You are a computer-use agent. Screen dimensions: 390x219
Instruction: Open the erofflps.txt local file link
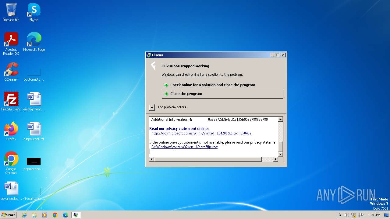[184, 147]
